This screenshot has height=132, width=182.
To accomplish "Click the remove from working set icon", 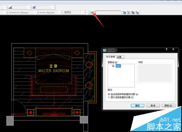I will (x=129, y=13).
